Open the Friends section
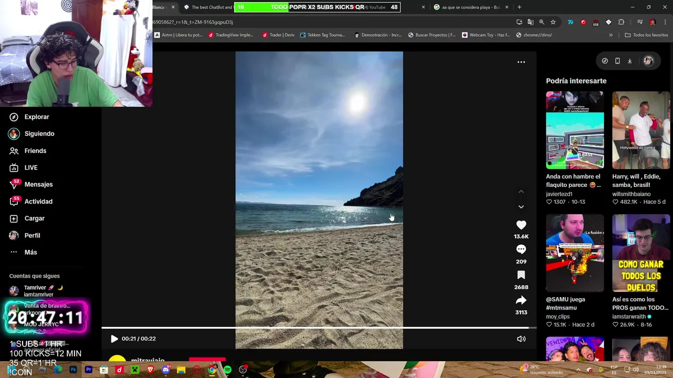 (28, 151)
